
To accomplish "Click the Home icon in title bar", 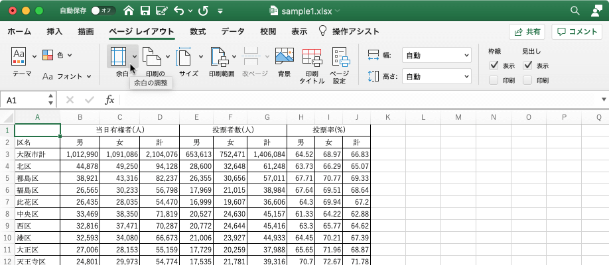I will (129, 11).
